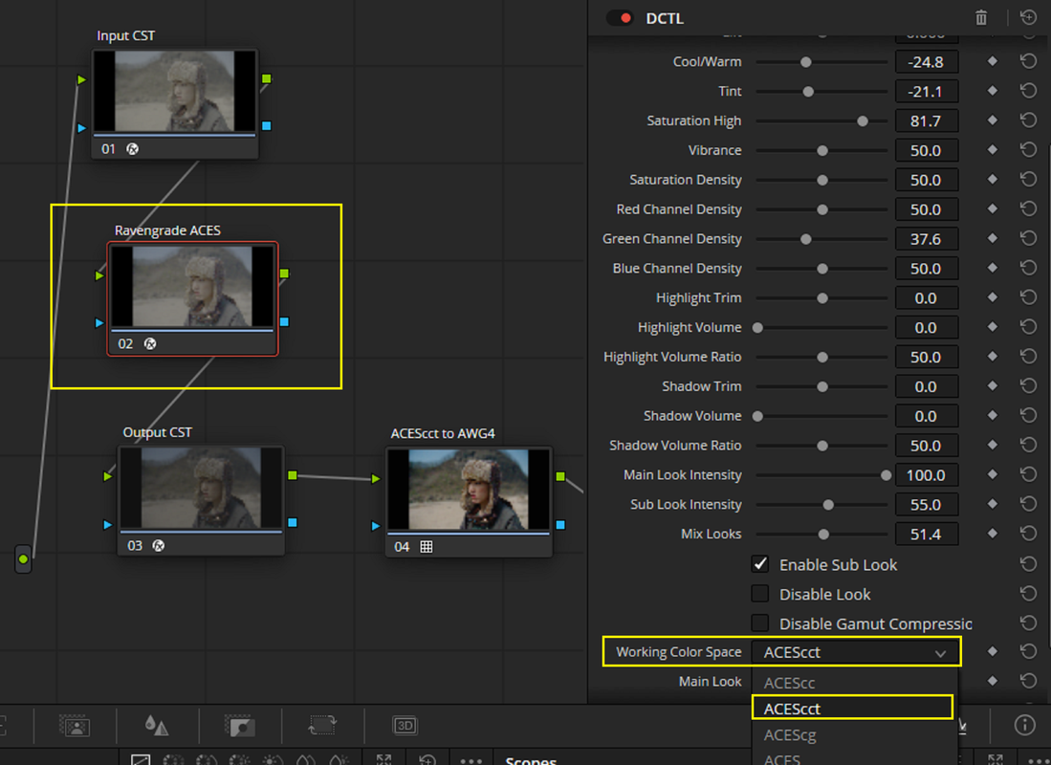Reset the Enable Sub Look checkbox

1028,564
